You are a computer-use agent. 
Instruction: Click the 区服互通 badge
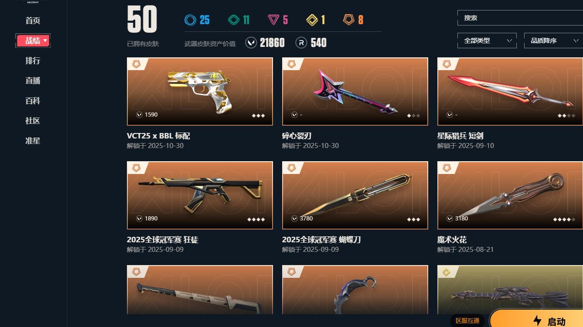467,321
